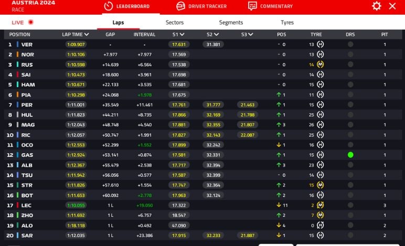405x246 pixels.
Task: Expand the LAP TIME column dropdown
Action: coord(86,35)
